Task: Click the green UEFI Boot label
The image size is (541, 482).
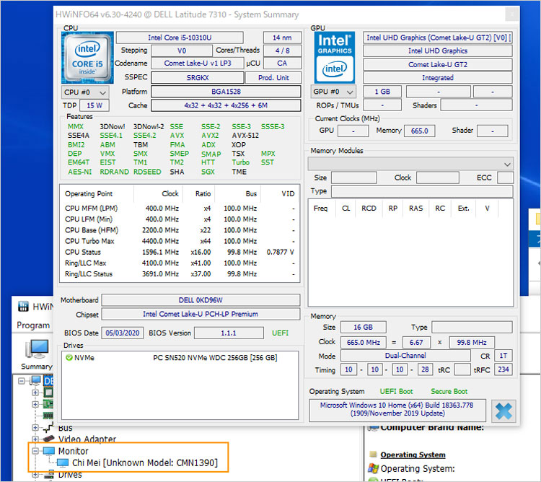Action: click(x=396, y=391)
